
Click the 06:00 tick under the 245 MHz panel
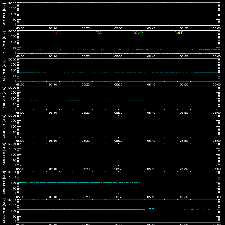pos(217,28)
